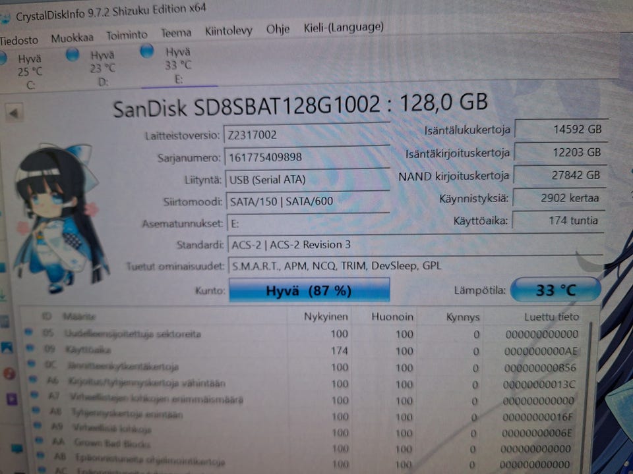Click raw value 00000000016F

click(537, 417)
